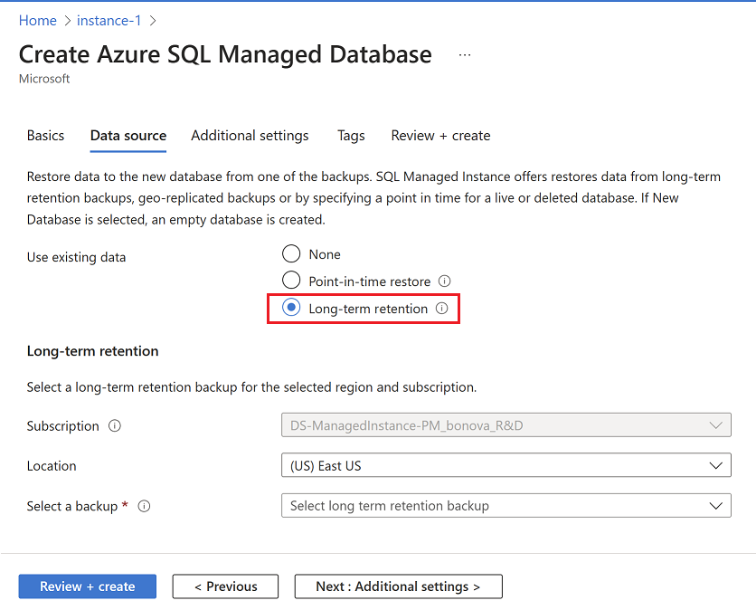Image resolution: width=756 pixels, height=610 pixels.
Task: Open the info tooltip next to Point-in-time restore
Action: (443, 281)
